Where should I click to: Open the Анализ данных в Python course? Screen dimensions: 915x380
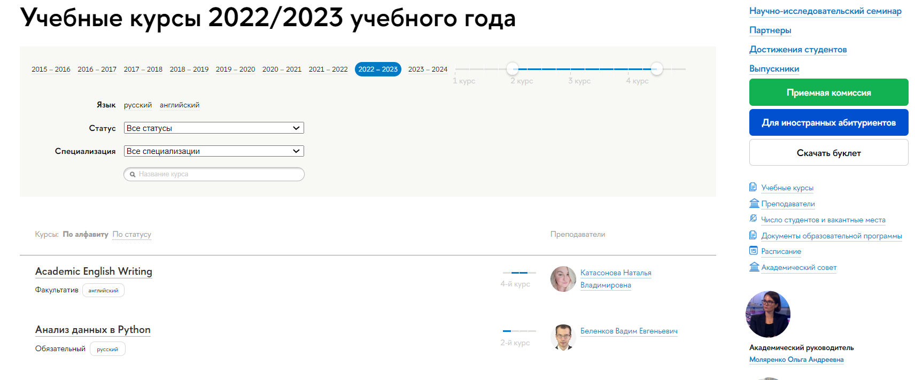coord(93,330)
